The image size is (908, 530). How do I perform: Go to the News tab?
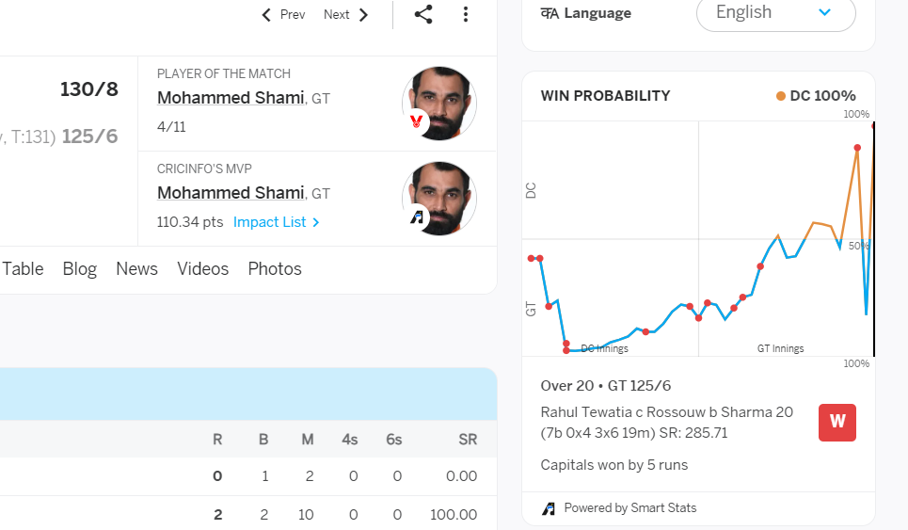tap(136, 268)
